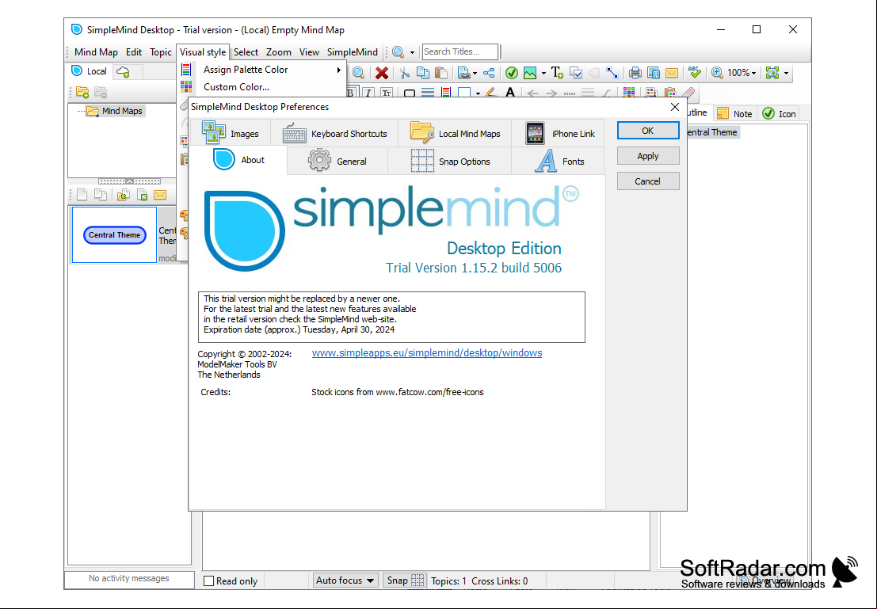Click the red X delete icon in toolbar
Screen dimensions: 877x609
(x=382, y=73)
